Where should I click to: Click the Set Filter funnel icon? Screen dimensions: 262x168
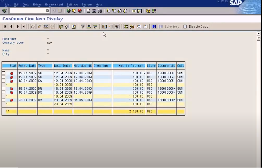[83, 27]
